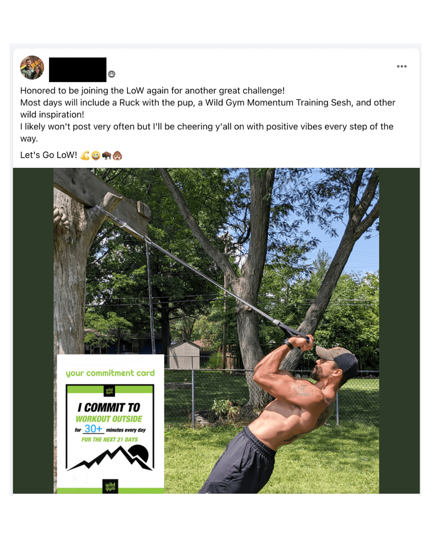Click the flexed bicep emoji
Screen dimensions: 431x539
tap(85, 155)
